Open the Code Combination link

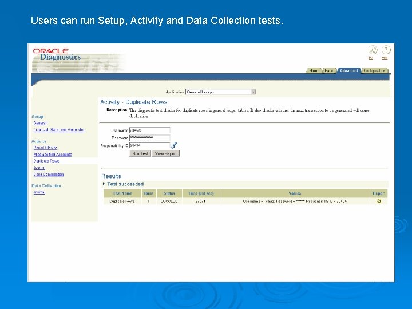pos(49,174)
